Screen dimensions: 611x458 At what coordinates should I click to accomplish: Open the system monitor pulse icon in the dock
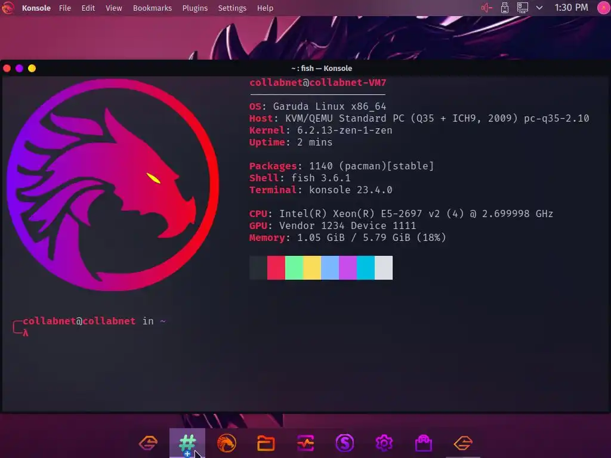pyautogui.click(x=305, y=443)
